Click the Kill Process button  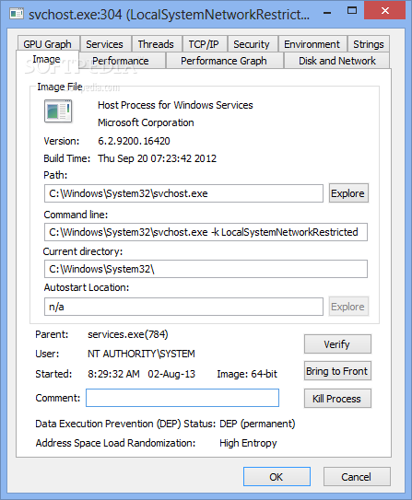tap(337, 399)
